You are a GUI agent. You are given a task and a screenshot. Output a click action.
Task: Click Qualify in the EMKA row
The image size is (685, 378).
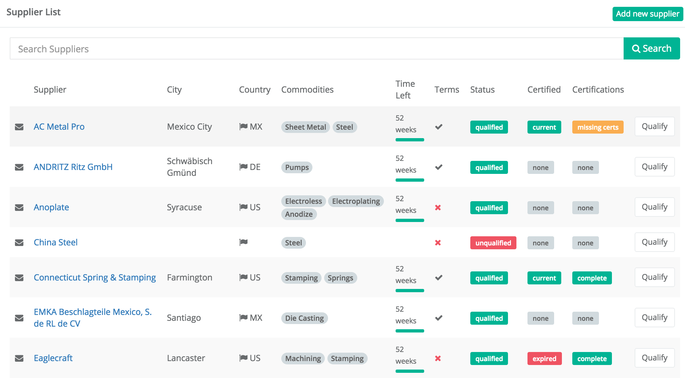[x=654, y=318]
